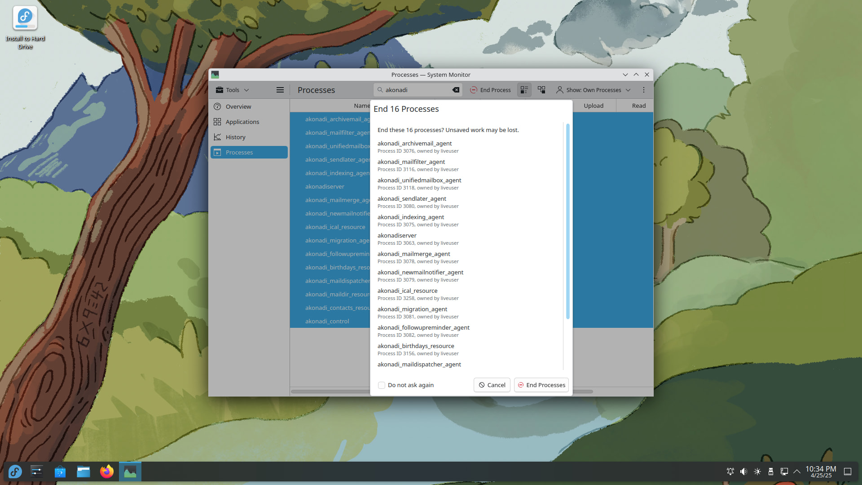Cancel the End 16 Processes dialog
The width and height of the screenshot is (862, 485).
tap(492, 385)
